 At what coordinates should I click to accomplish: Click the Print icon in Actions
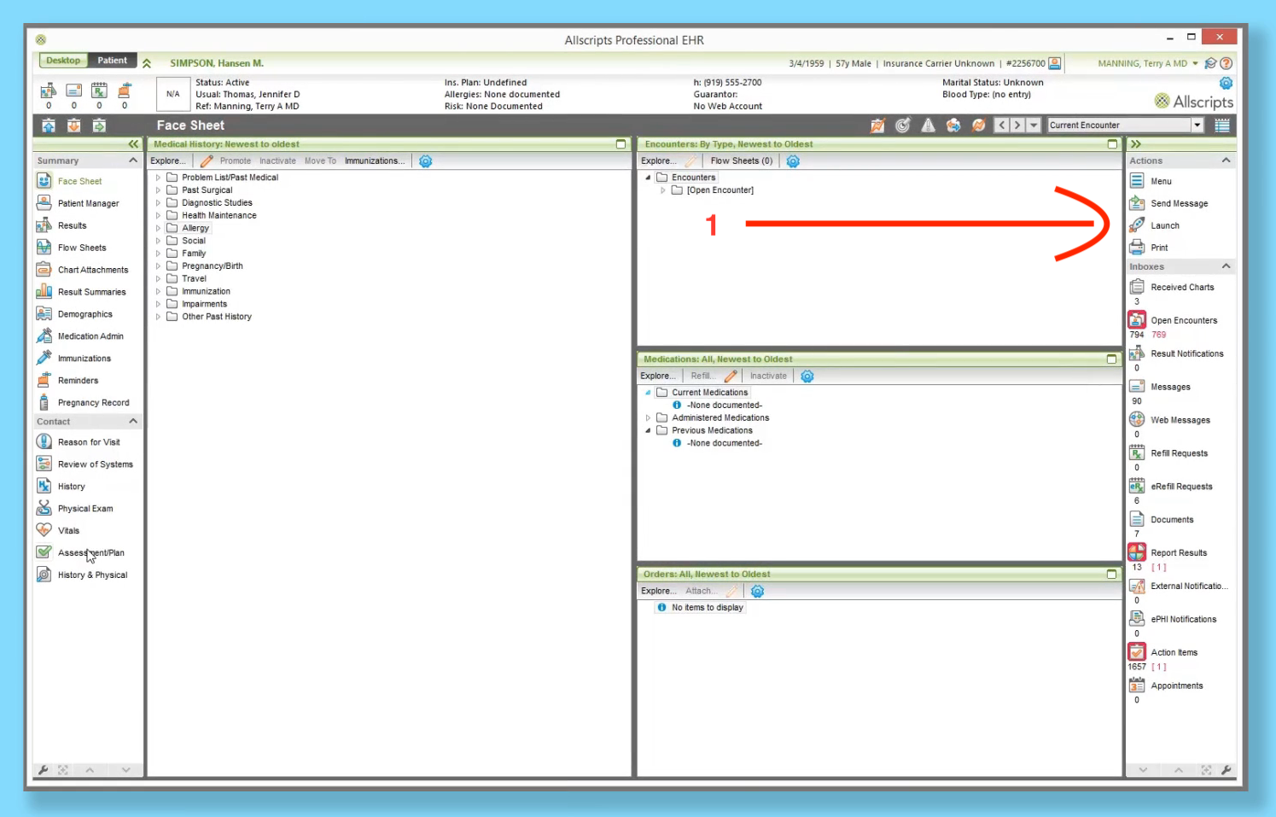click(x=1137, y=248)
